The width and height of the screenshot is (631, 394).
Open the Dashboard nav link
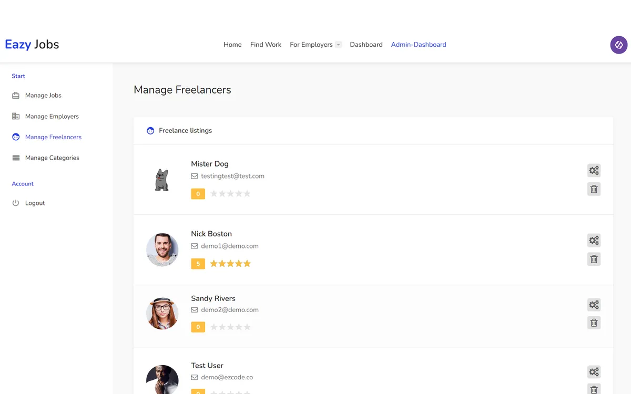pos(366,45)
